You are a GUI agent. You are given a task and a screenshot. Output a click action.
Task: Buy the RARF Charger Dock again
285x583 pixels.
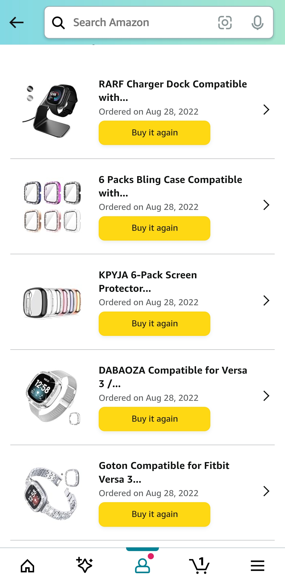(154, 133)
